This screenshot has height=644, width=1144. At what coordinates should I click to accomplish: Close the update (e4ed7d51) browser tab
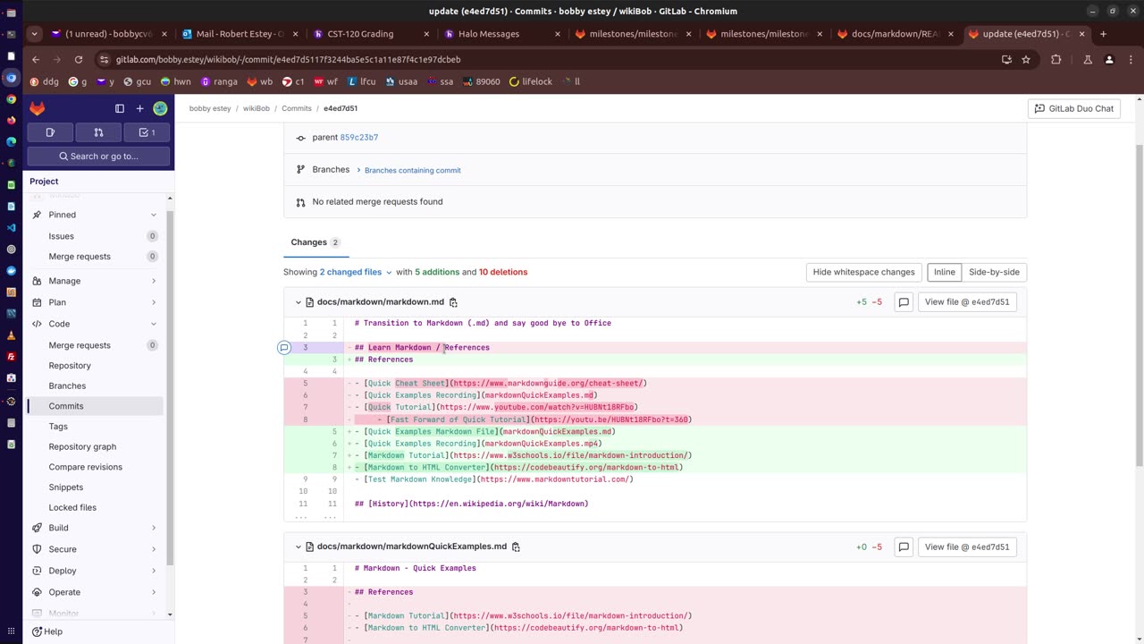[1081, 34]
